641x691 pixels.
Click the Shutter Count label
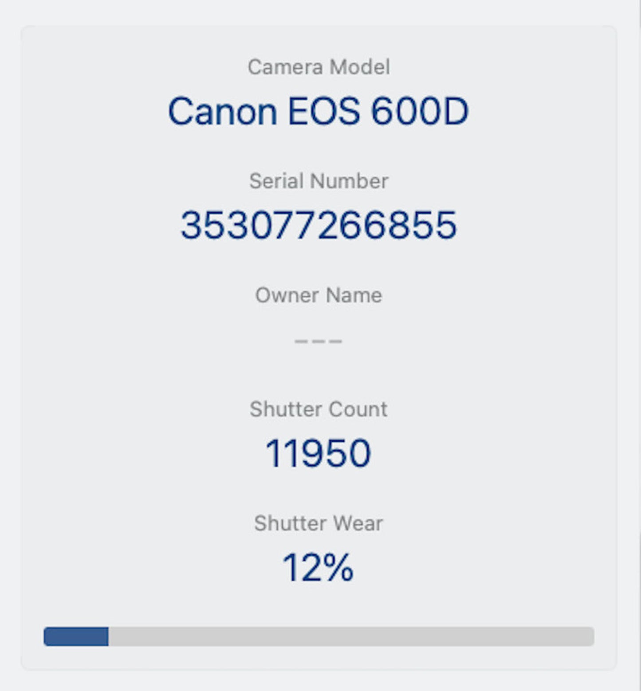tap(319, 409)
